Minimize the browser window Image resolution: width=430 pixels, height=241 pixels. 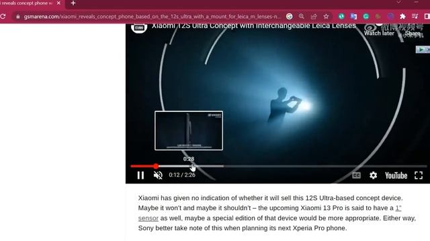point(417,2)
